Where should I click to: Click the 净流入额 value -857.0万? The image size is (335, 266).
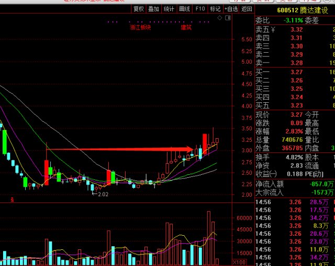pyautogui.click(x=321, y=184)
